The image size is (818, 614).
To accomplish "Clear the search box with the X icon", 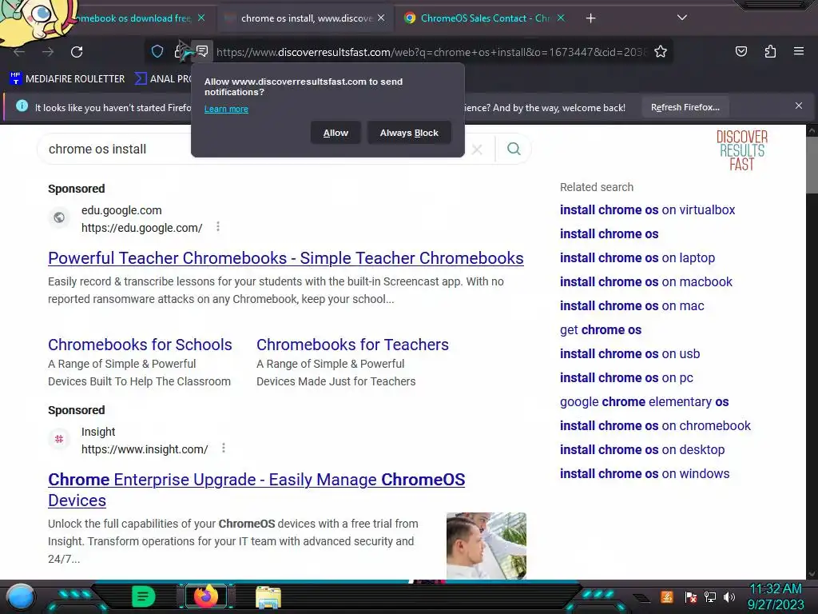I will click(477, 150).
